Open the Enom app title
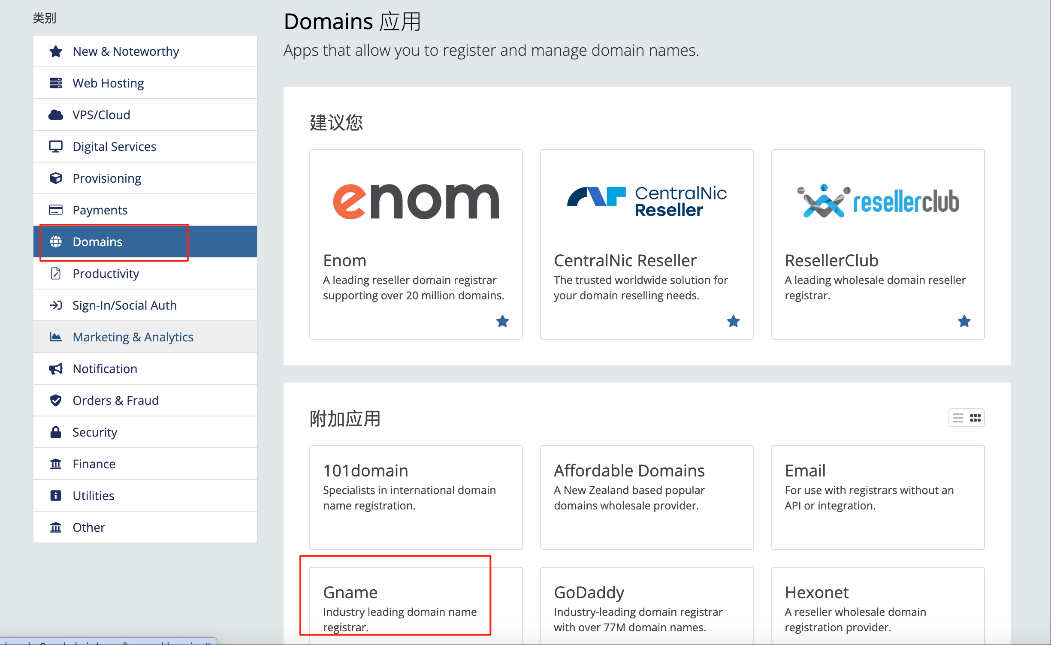Viewport: 1051px width, 645px height. point(344,260)
